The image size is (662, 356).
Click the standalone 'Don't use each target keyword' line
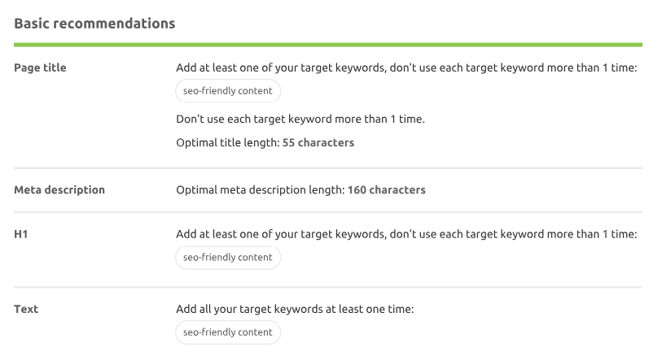click(x=300, y=119)
